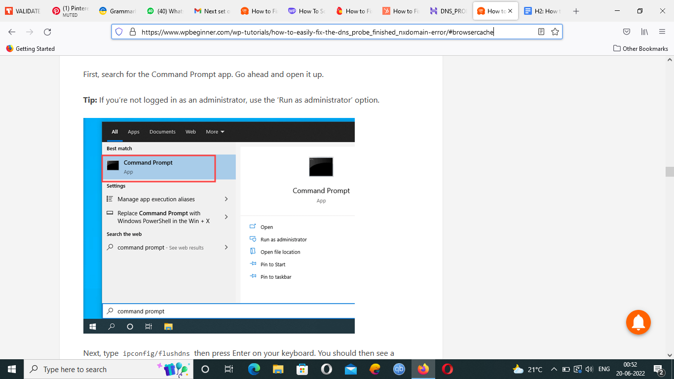Bookmark this page with the star

pyautogui.click(x=555, y=32)
